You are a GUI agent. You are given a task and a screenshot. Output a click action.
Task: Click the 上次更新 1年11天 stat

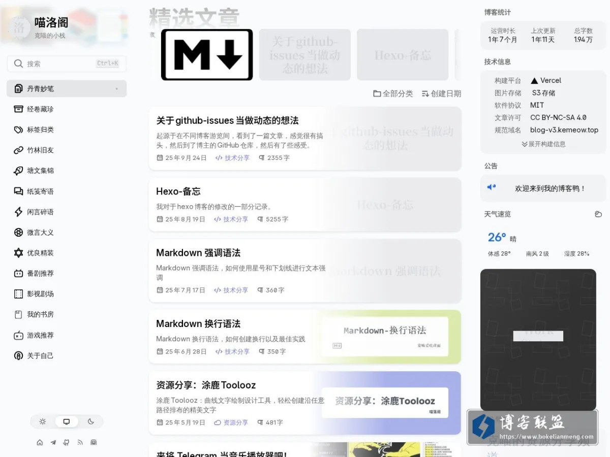tap(543, 36)
